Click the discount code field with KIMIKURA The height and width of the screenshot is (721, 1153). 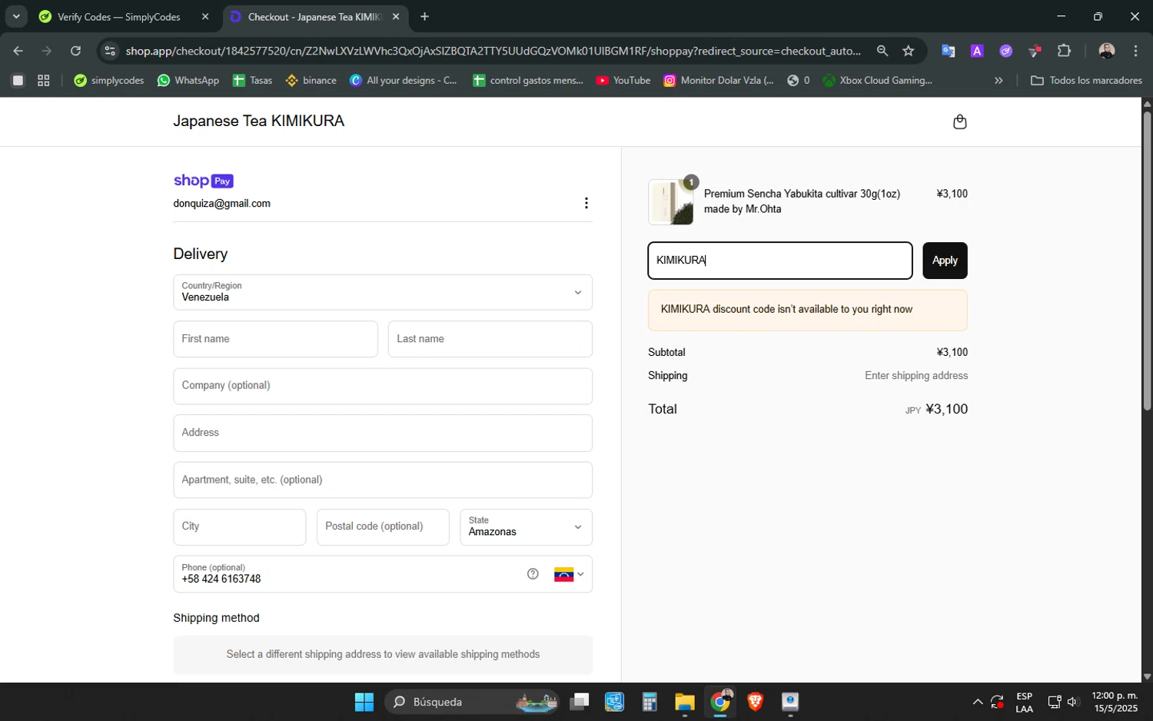click(x=780, y=261)
